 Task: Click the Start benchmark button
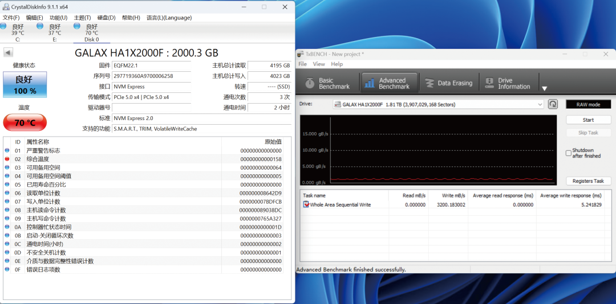(588, 120)
